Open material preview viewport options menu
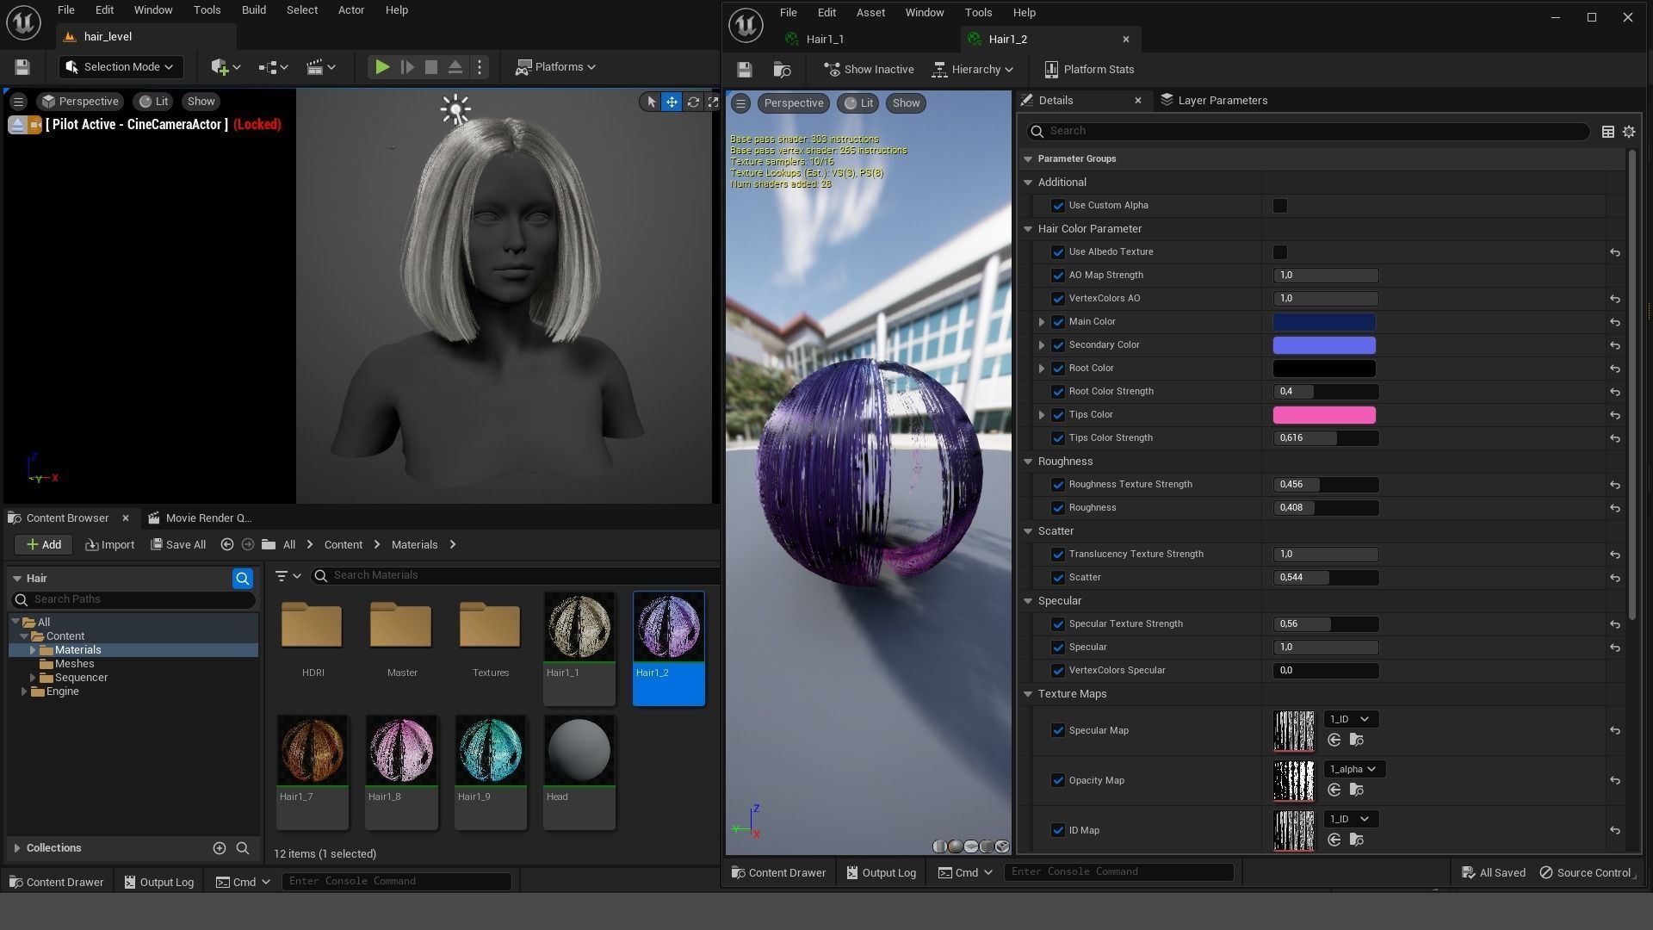The height and width of the screenshot is (930, 1653). (x=740, y=103)
